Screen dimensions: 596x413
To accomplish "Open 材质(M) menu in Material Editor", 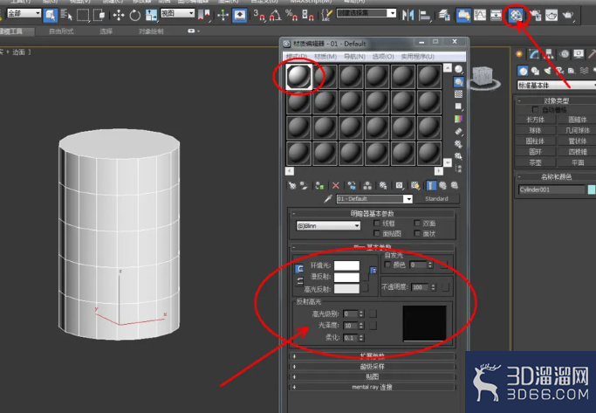I will pyautogui.click(x=325, y=56).
